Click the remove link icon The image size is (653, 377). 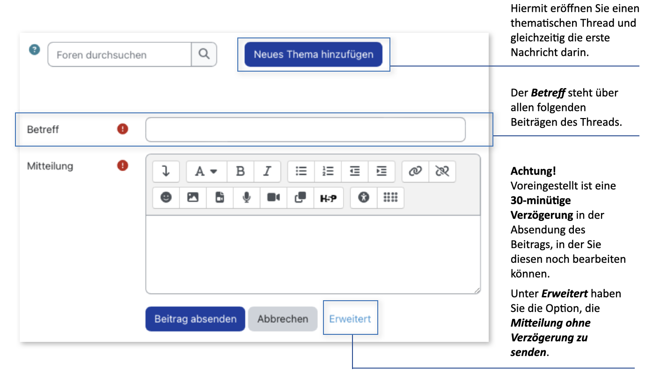[442, 171]
